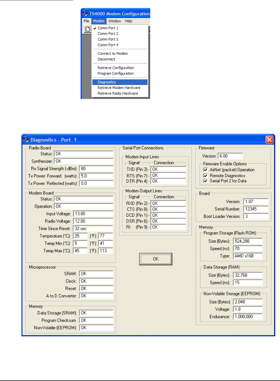The height and width of the screenshot is (381, 280).
Task: Click the RXD (Pin 2) connection field
Action: point(168,203)
